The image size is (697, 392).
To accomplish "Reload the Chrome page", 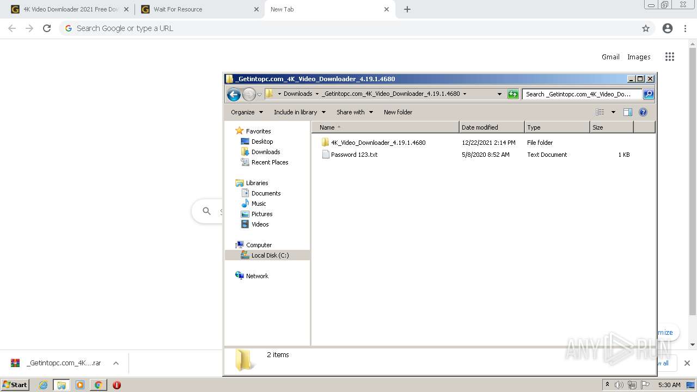I will tap(47, 28).
